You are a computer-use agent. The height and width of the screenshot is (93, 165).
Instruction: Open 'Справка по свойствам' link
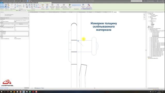click(x=4, y=88)
